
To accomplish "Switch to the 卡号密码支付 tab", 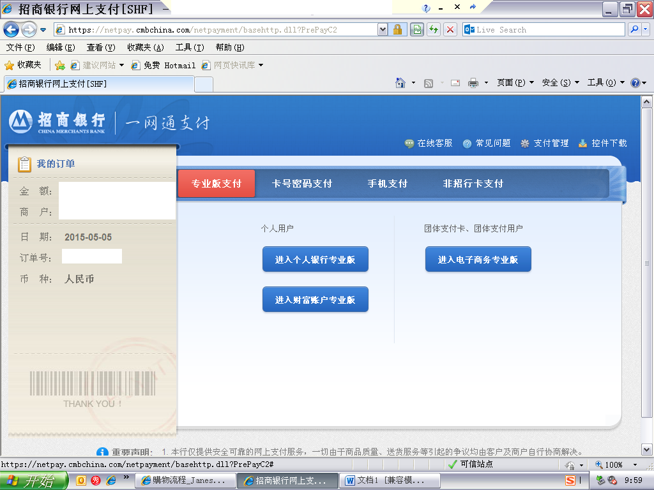I will 302,184.
